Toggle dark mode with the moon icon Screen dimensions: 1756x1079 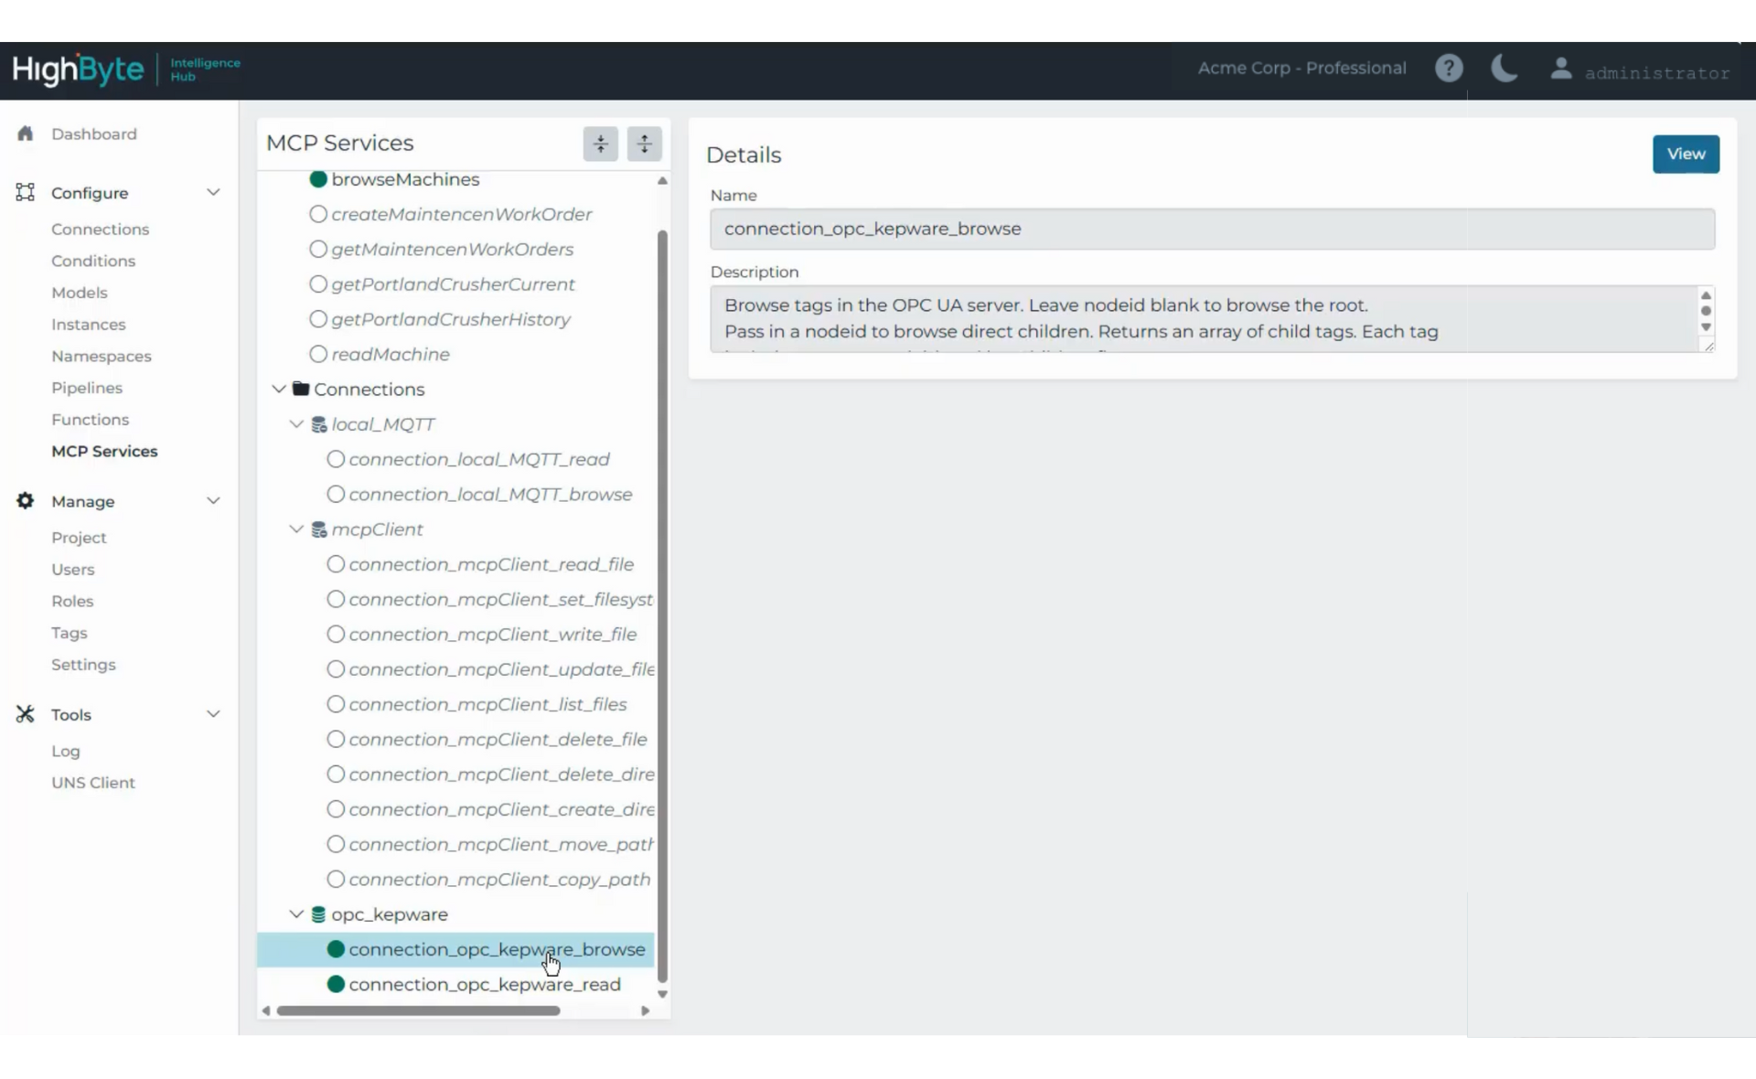pyautogui.click(x=1503, y=68)
